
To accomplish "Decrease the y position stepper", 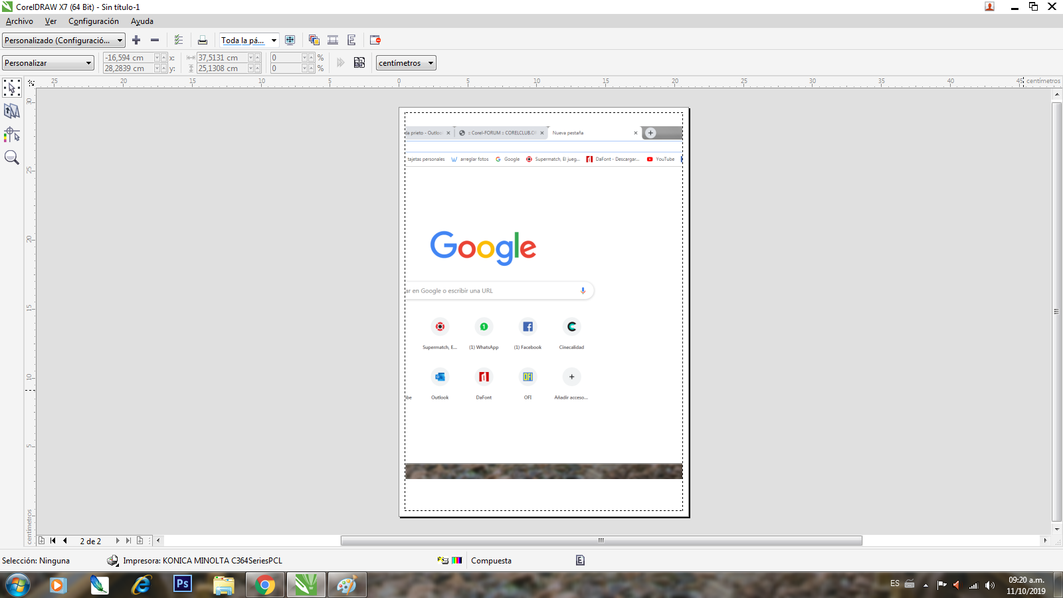I will pyautogui.click(x=157, y=68).
